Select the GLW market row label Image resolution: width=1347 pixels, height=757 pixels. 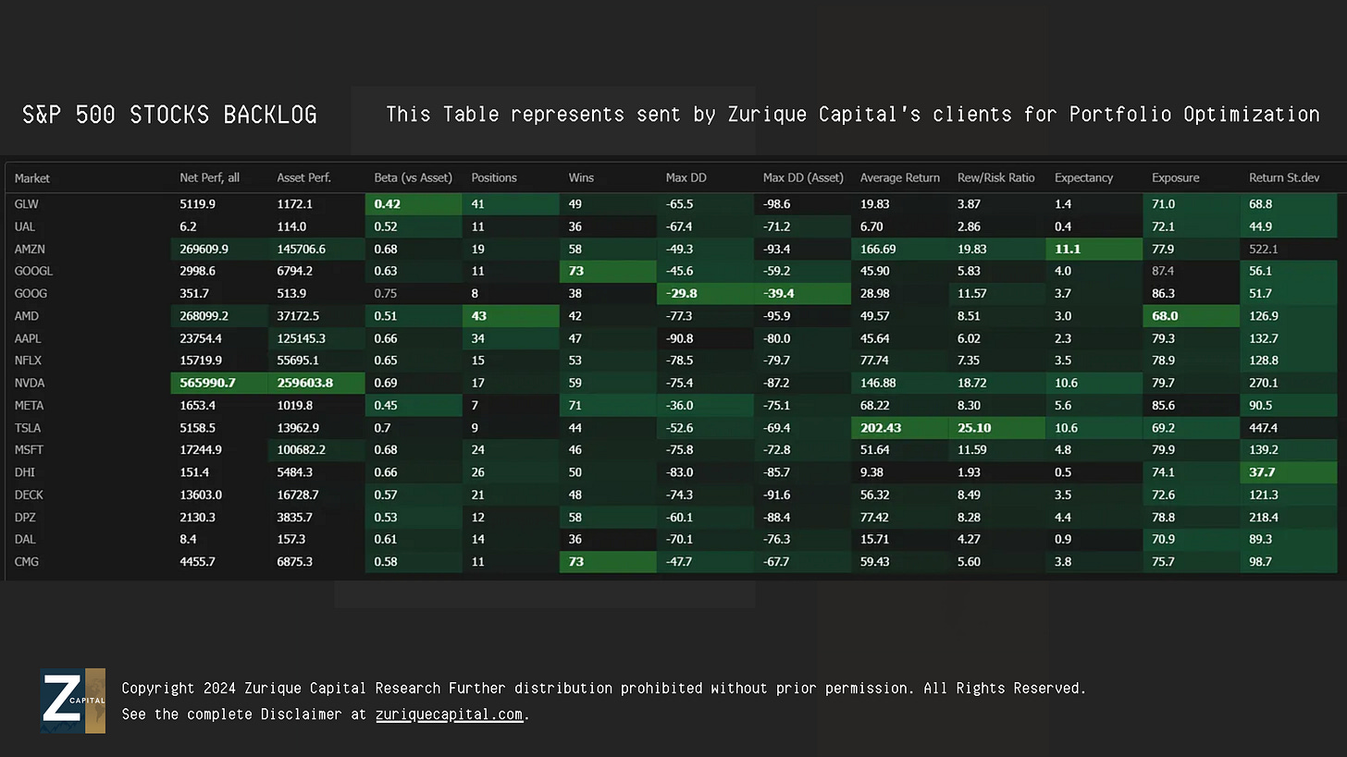(26, 204)
